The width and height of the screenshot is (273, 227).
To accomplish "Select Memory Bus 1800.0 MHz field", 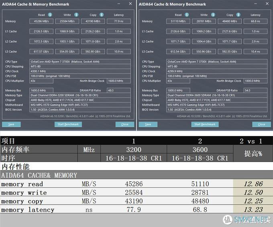I will click(x=178, y=91).
